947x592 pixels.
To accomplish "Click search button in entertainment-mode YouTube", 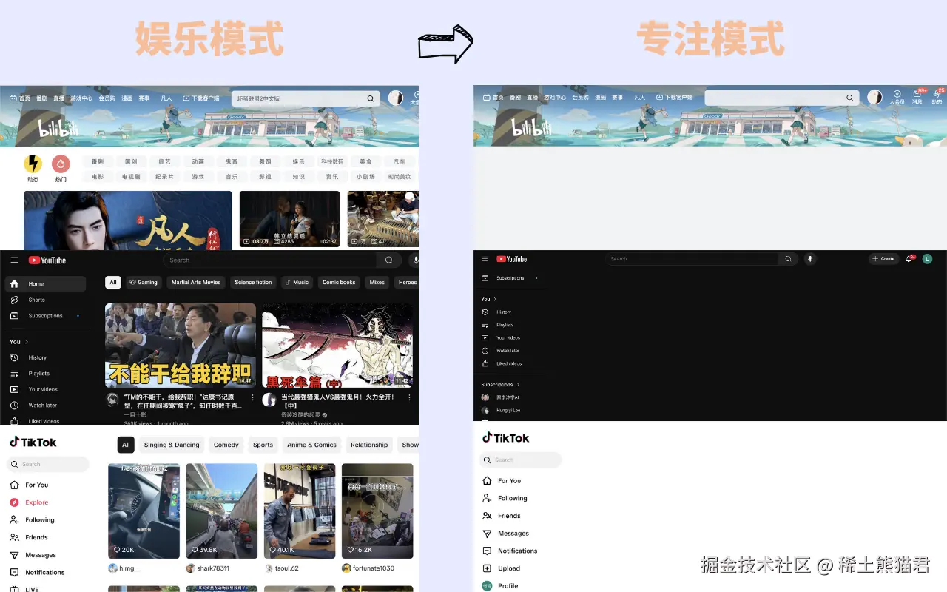I will pos(389,260).
